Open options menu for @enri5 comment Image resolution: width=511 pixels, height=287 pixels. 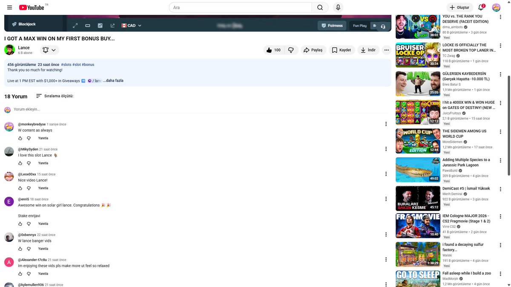click(x=386, y=199)
